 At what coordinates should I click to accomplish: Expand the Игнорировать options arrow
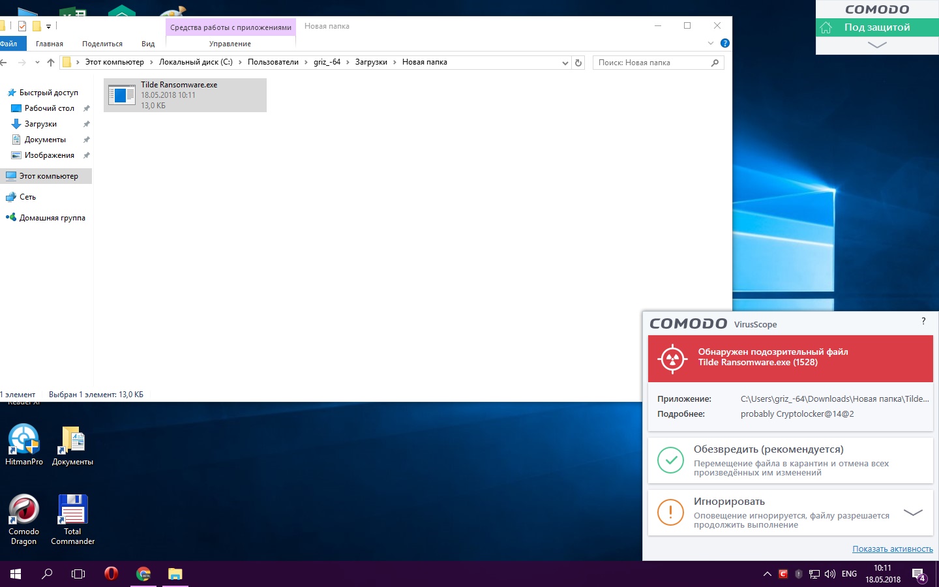(x=913, y=513)
